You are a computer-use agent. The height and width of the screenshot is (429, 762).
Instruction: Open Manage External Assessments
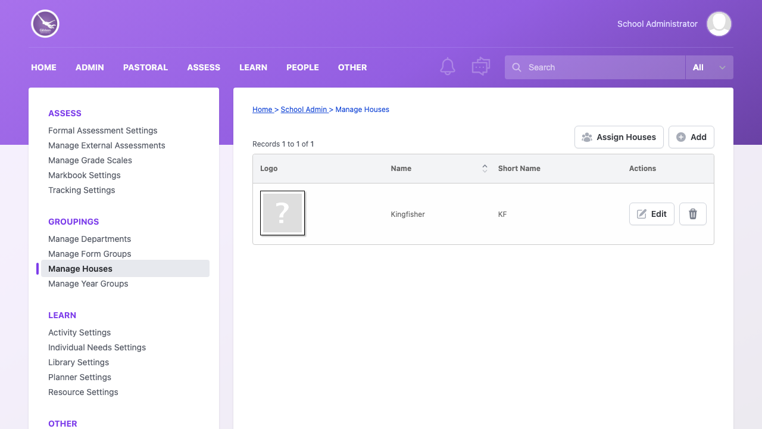pyautogui.click(x=107, y=145)
